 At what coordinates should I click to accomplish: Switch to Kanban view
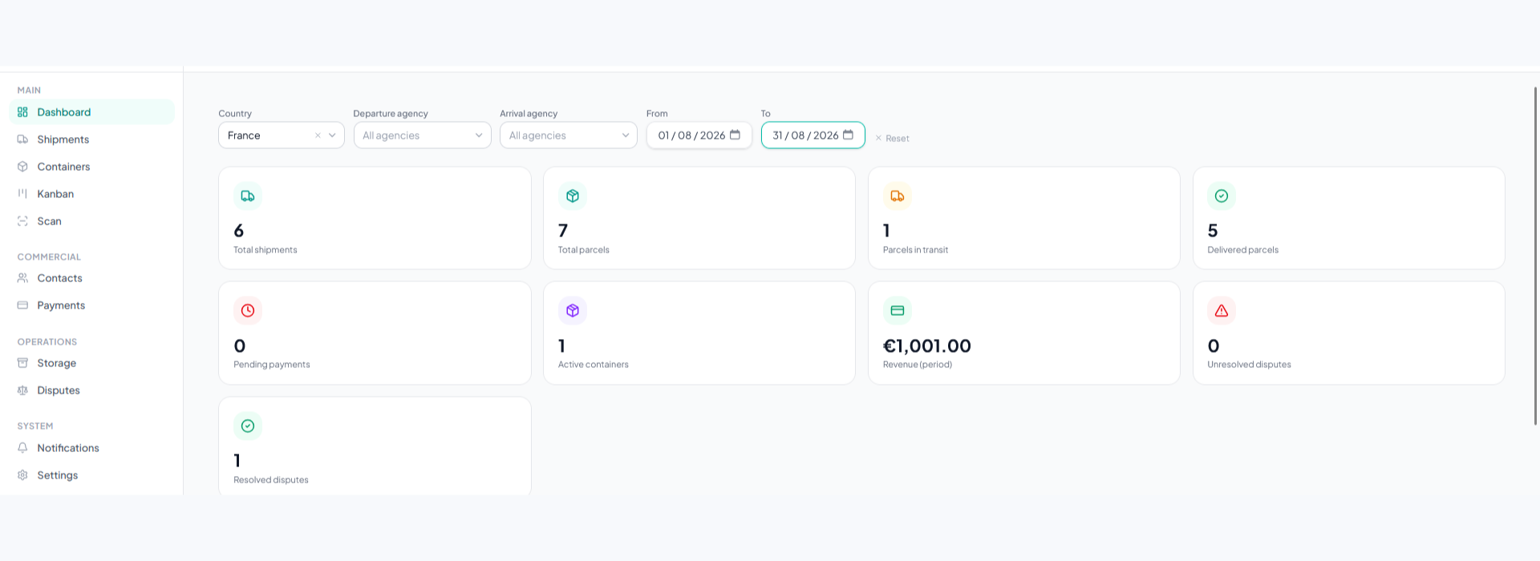[x=91, y=194]
